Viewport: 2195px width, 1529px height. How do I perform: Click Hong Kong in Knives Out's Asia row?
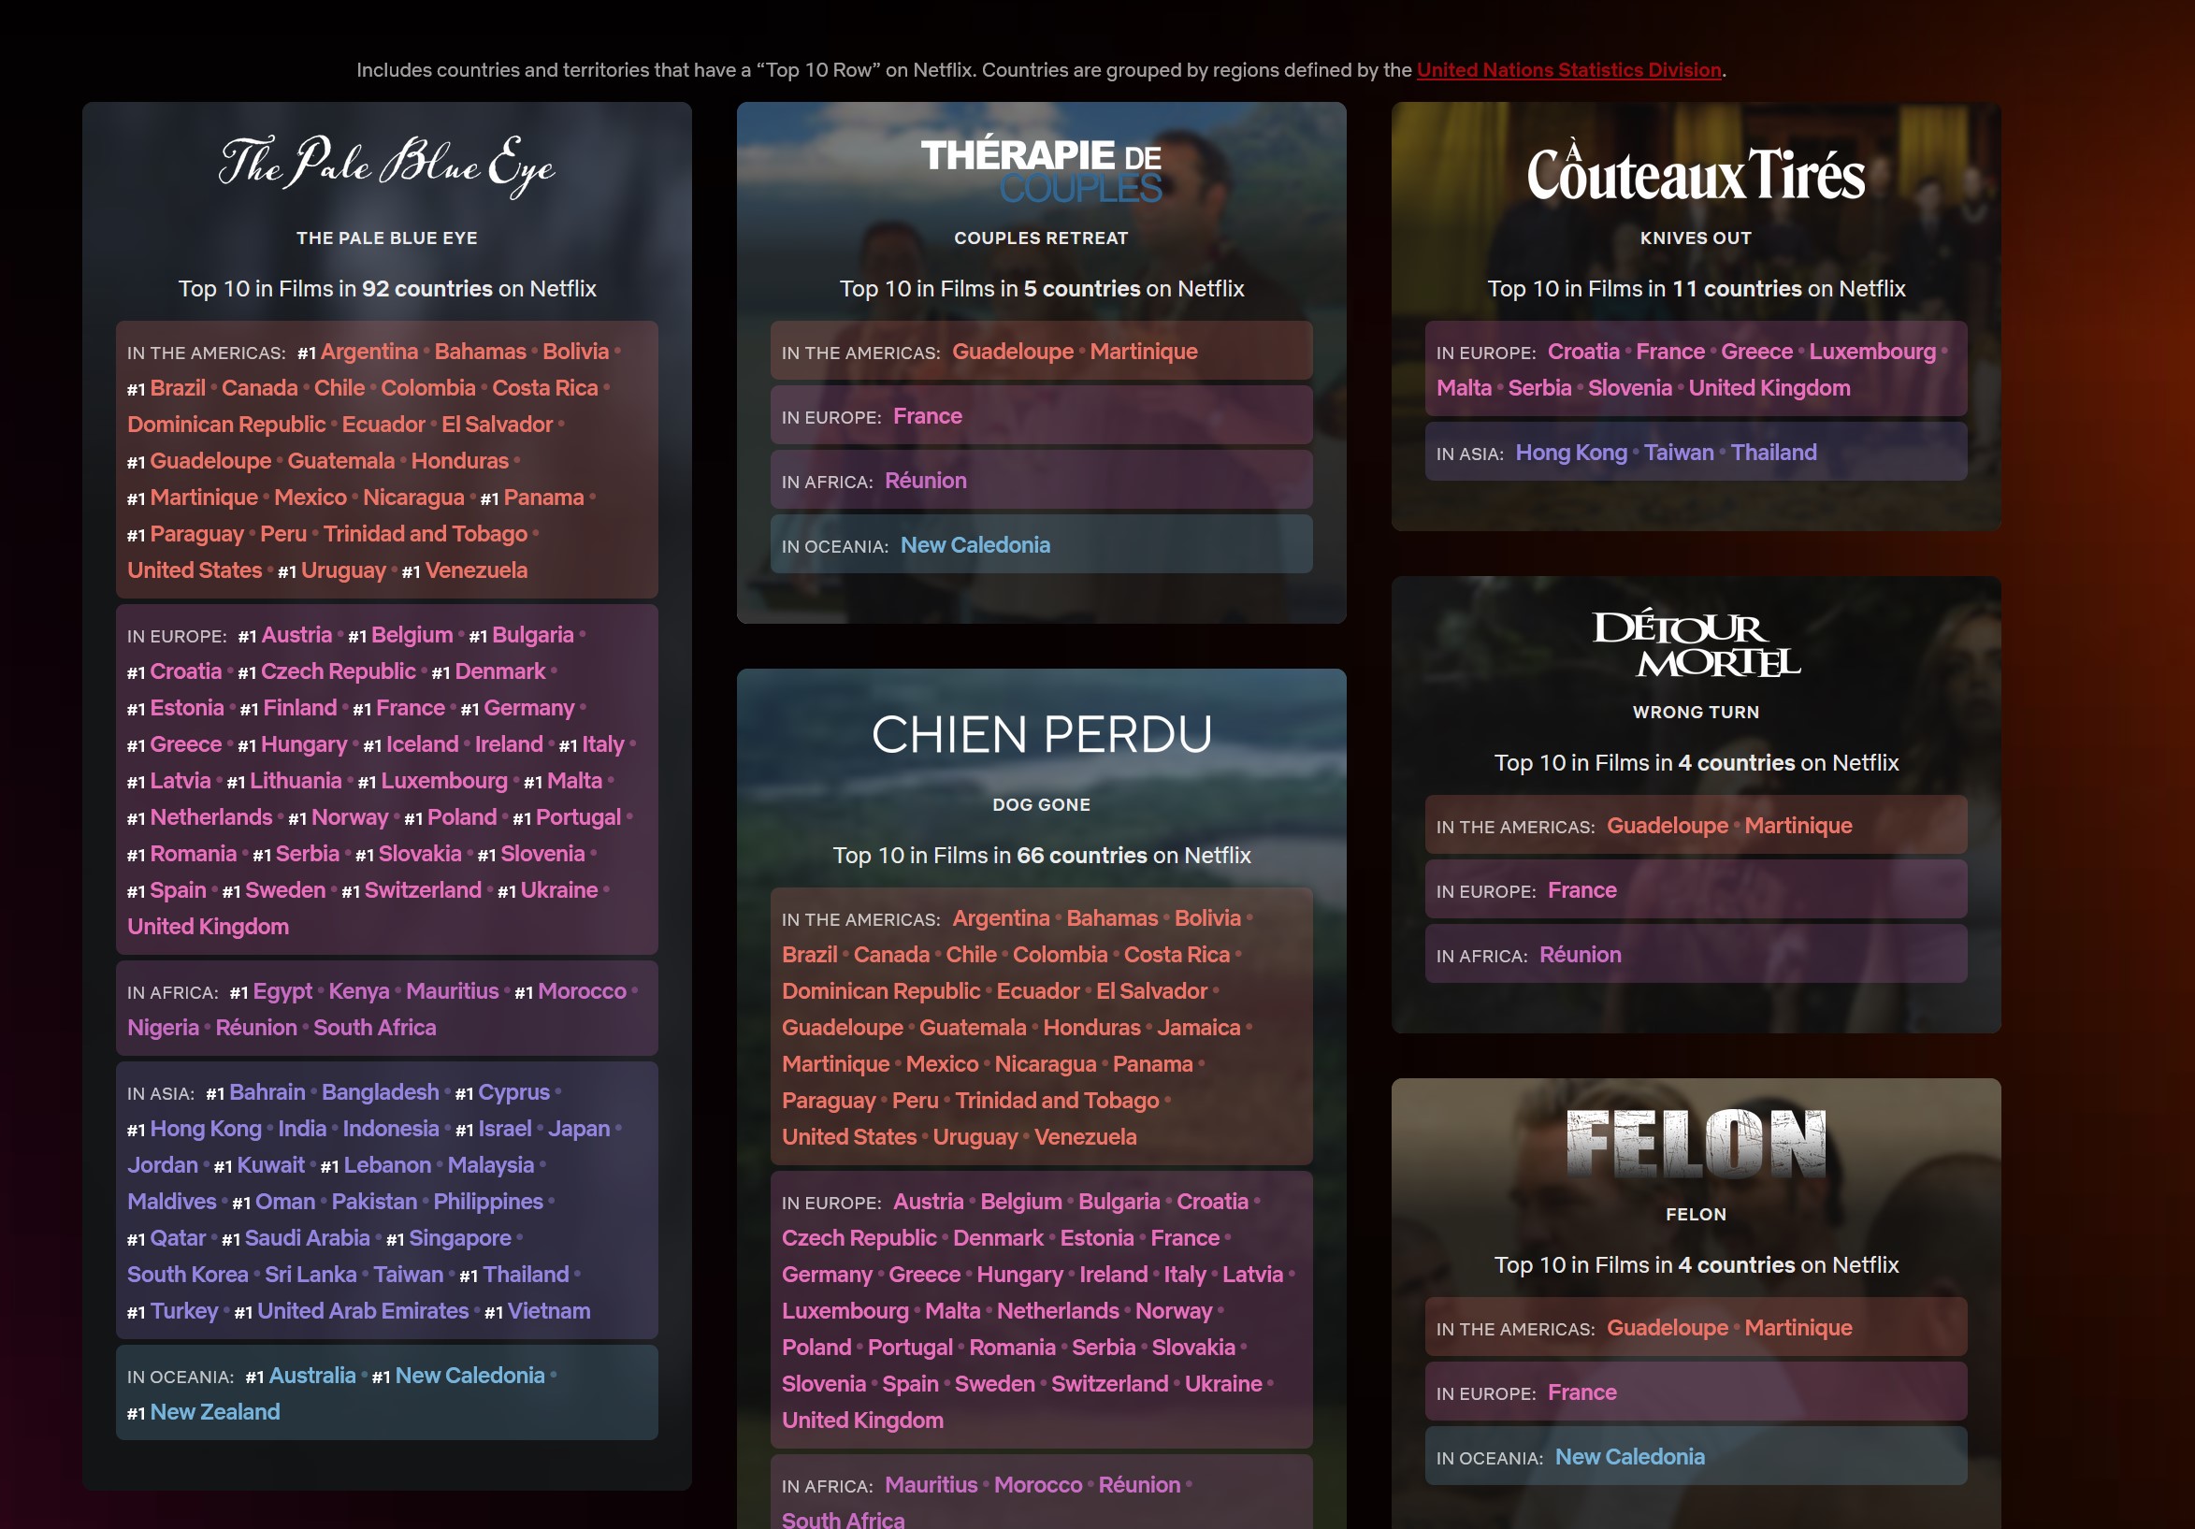[1570, 453]
